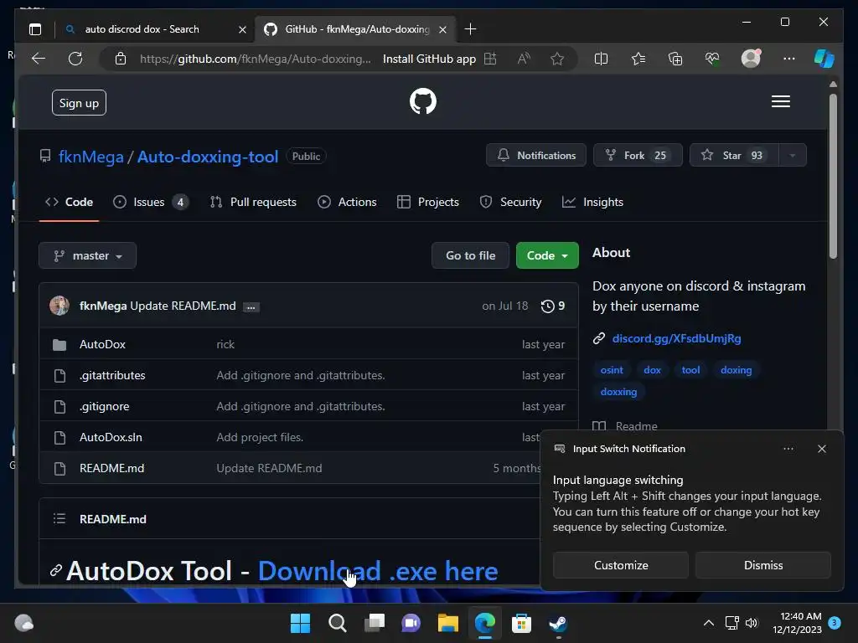Open .gitattributes file
The height and width of the screenshot is (643, 858).
pyautogui.click(x=112, y=376)
